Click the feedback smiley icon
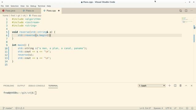196x110 pixels. tap(187, 108)
